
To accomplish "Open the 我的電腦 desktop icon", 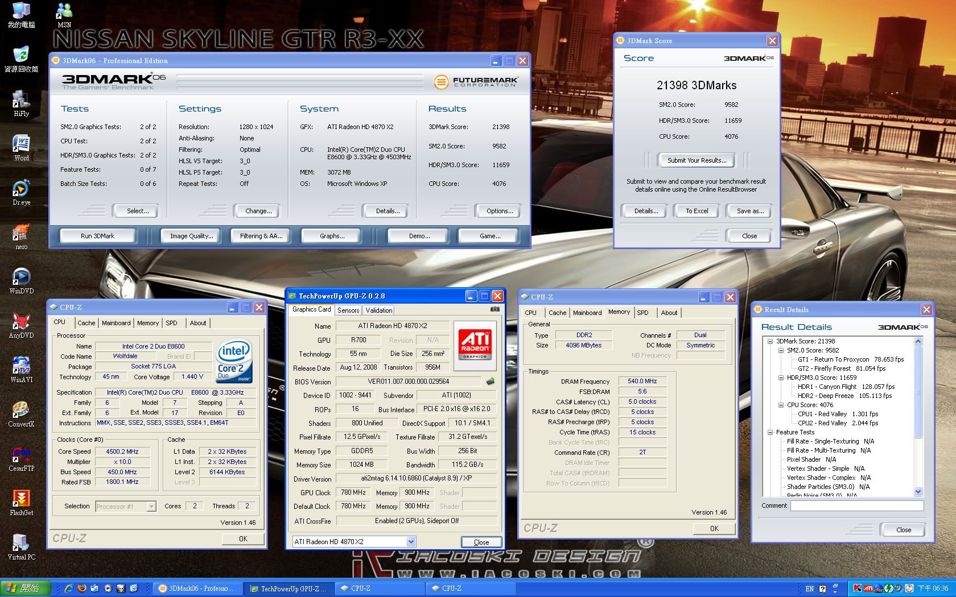I will click(21, 15).
